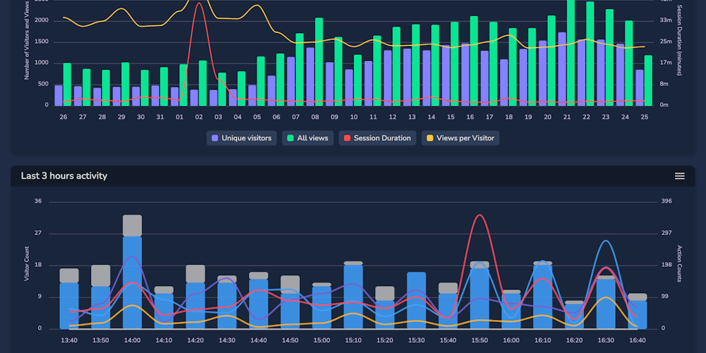This screenshot has width=706, height=353.
Task: Select the red Session Duration spike on day 02
Action: click(199, 4)
